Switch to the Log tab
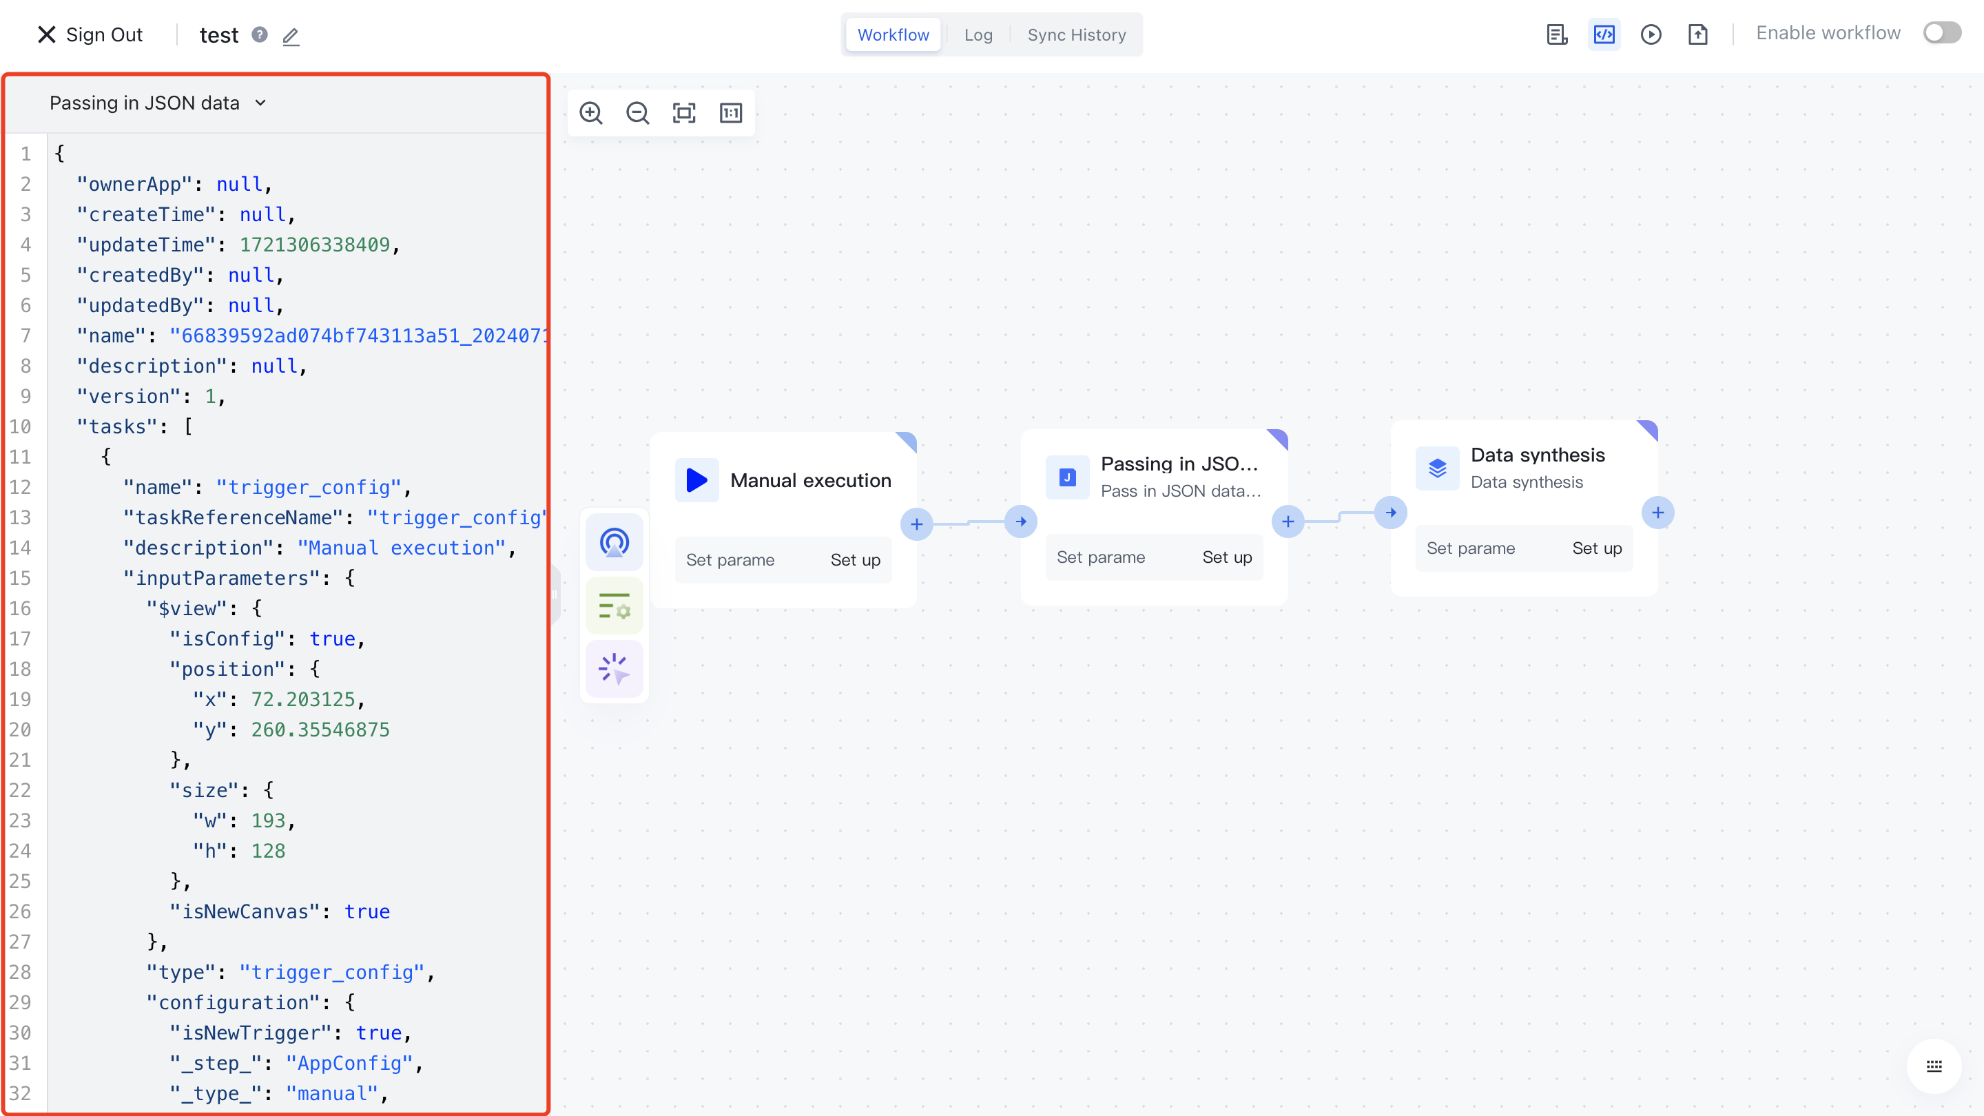This screenshot has height=1116, width=1984. 978,34
